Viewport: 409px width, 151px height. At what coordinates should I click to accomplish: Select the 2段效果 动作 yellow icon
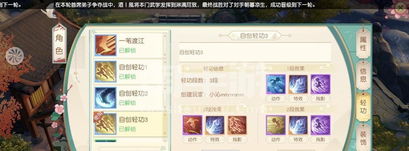[276, 125]
